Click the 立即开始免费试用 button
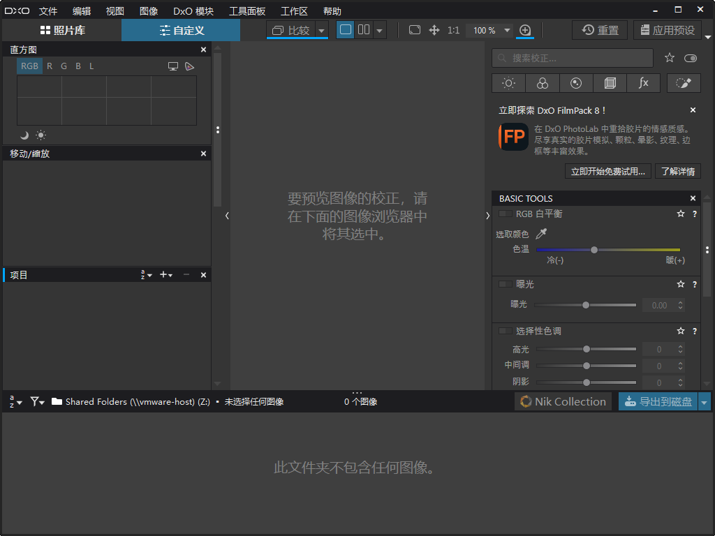 [607, 171]
